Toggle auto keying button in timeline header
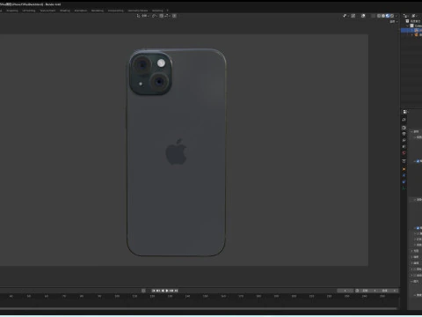Screen dimensions: 422x317 click(143, 291)
